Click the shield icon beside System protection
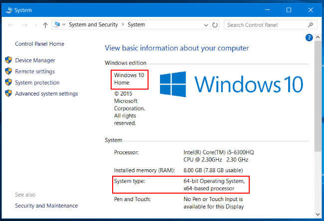The width and height of the screenshot is (324, 221). click(8, 82)
